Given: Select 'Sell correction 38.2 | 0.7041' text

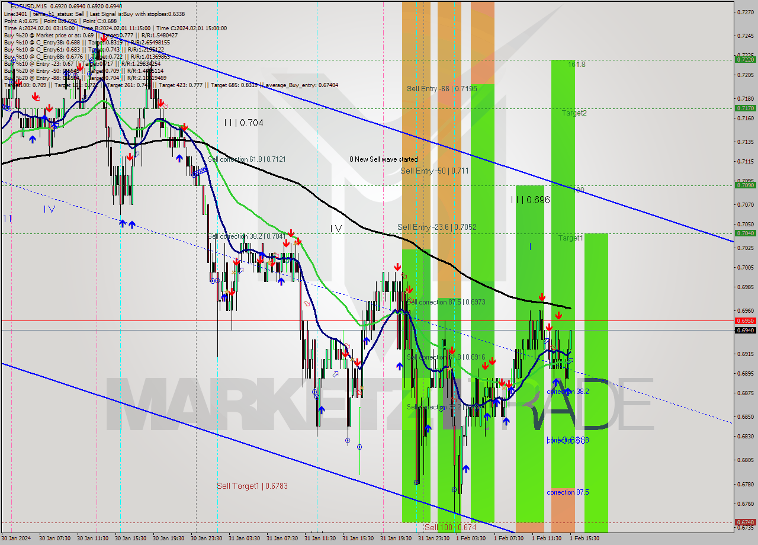Looking at the screenshot, I should [x=247, y=236].
